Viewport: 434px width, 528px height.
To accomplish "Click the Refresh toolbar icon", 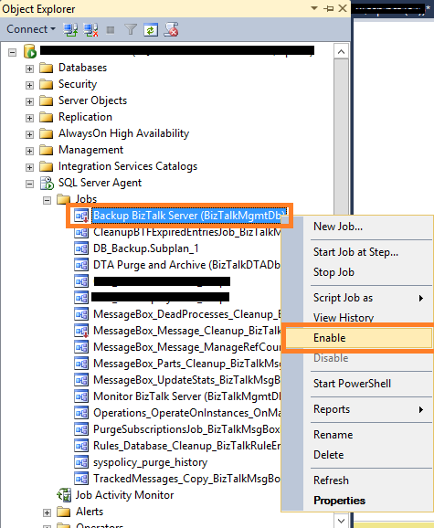I will [x=151, y=29].
